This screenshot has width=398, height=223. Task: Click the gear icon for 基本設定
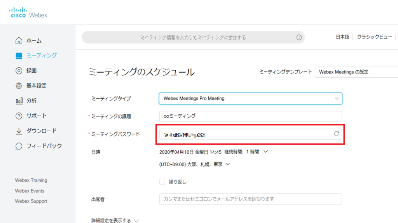coord(19,86)
